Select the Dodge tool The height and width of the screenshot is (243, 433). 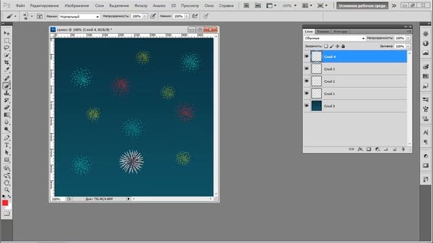pyautogui.click(x=7, y=130)
